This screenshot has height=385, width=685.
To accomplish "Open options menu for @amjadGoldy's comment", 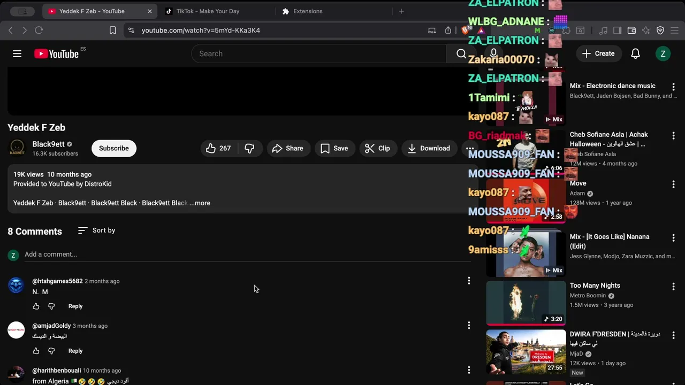I will click(x=469, y=325).
